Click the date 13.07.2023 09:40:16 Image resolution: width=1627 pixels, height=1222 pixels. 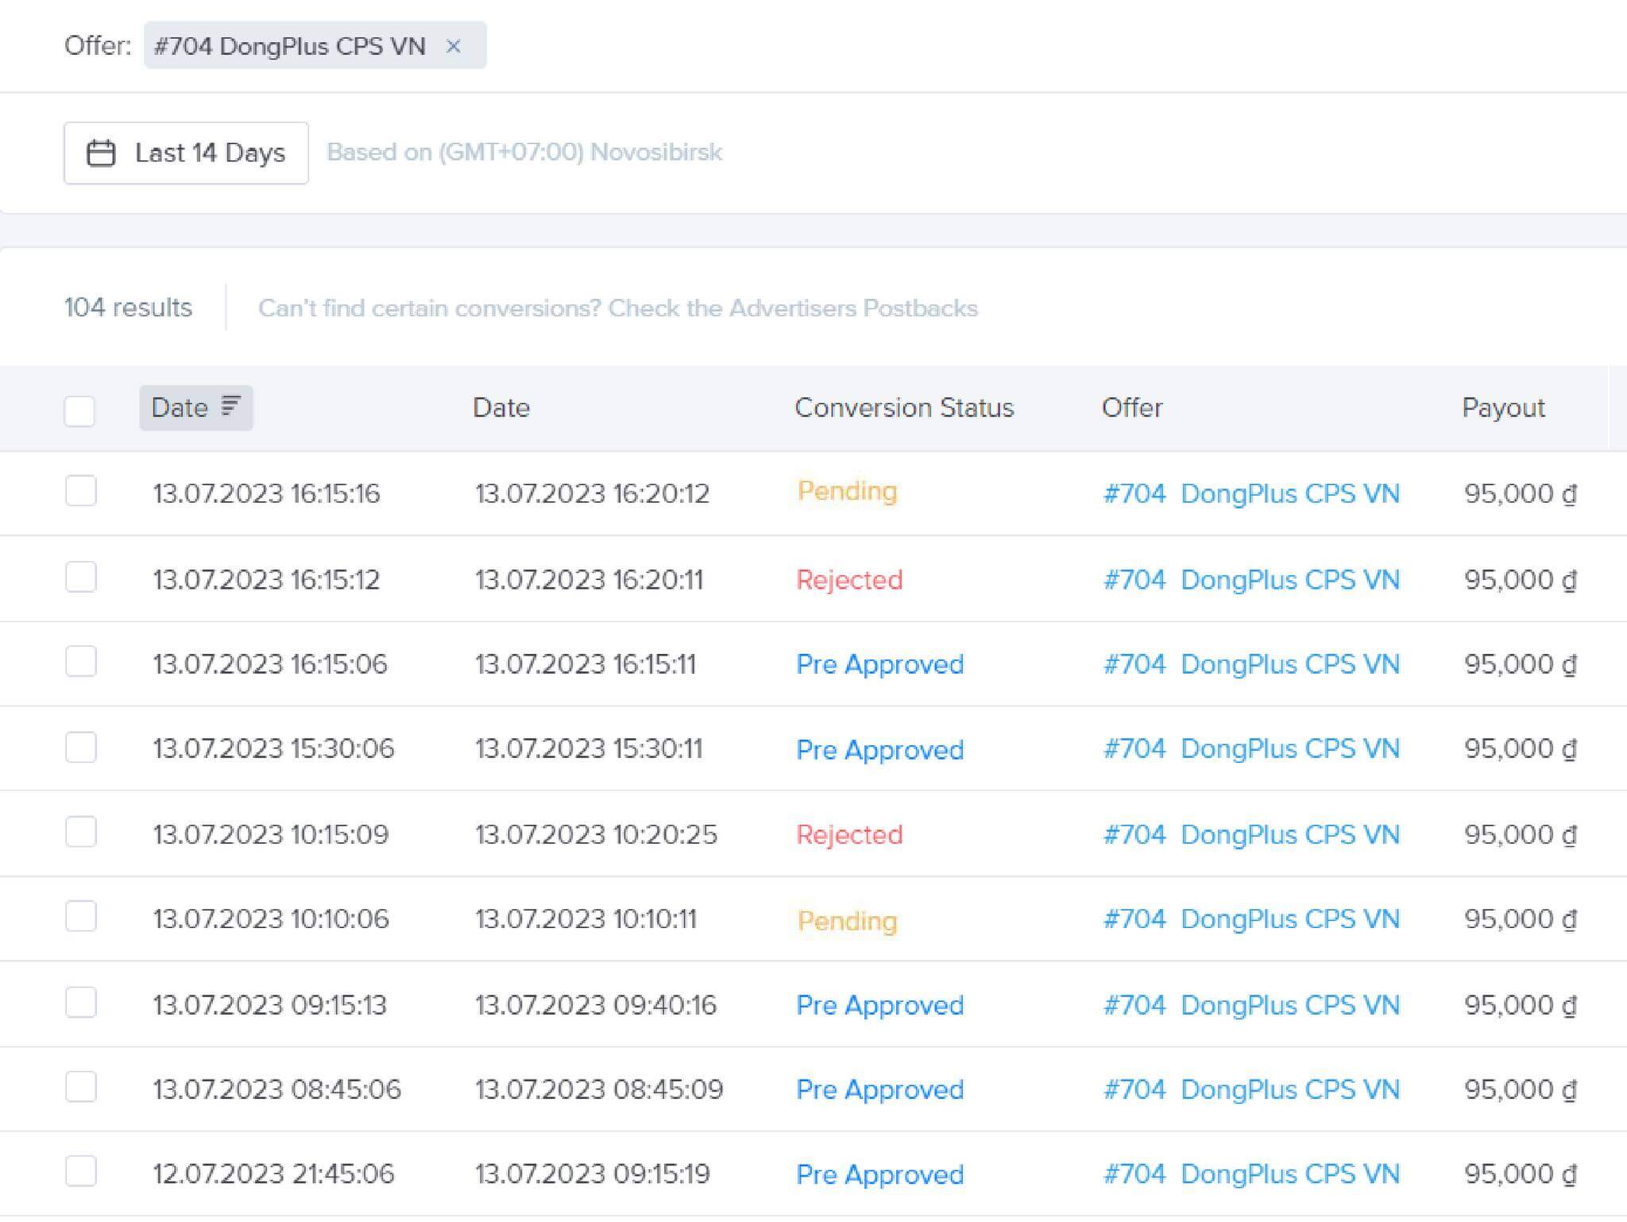pyautogui.click(x=596, y=1005)
